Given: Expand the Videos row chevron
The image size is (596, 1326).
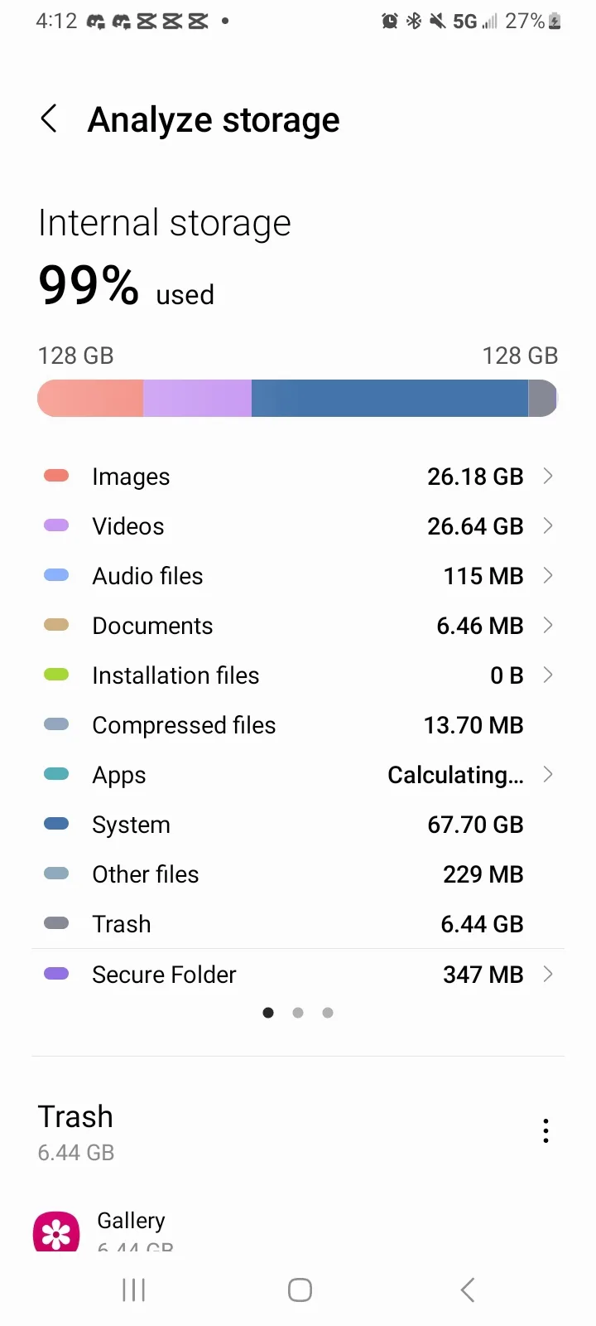Looking at the screenshot, I should [547, 526].
